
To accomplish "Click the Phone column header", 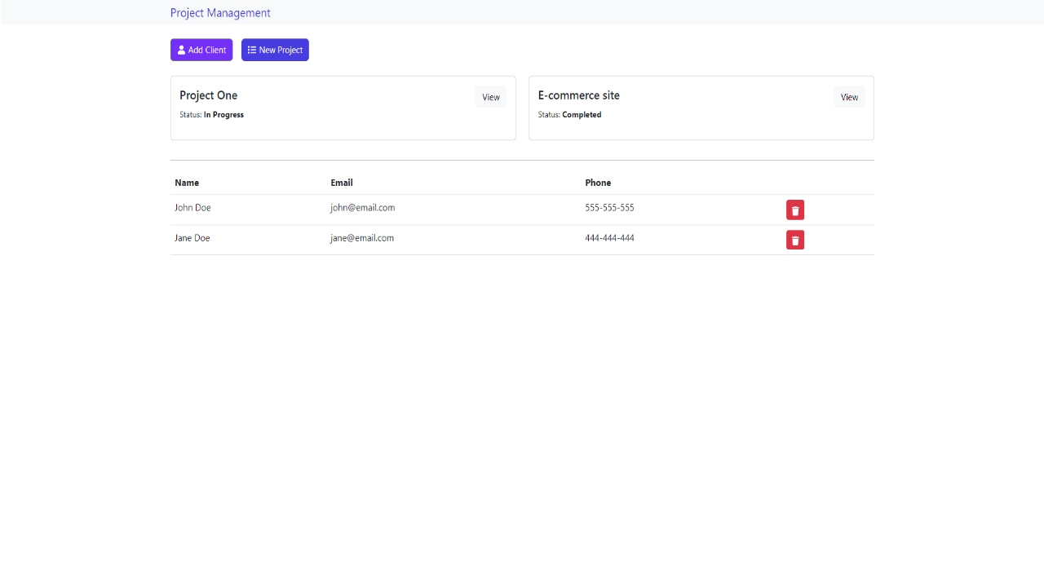I will point(598,183).
